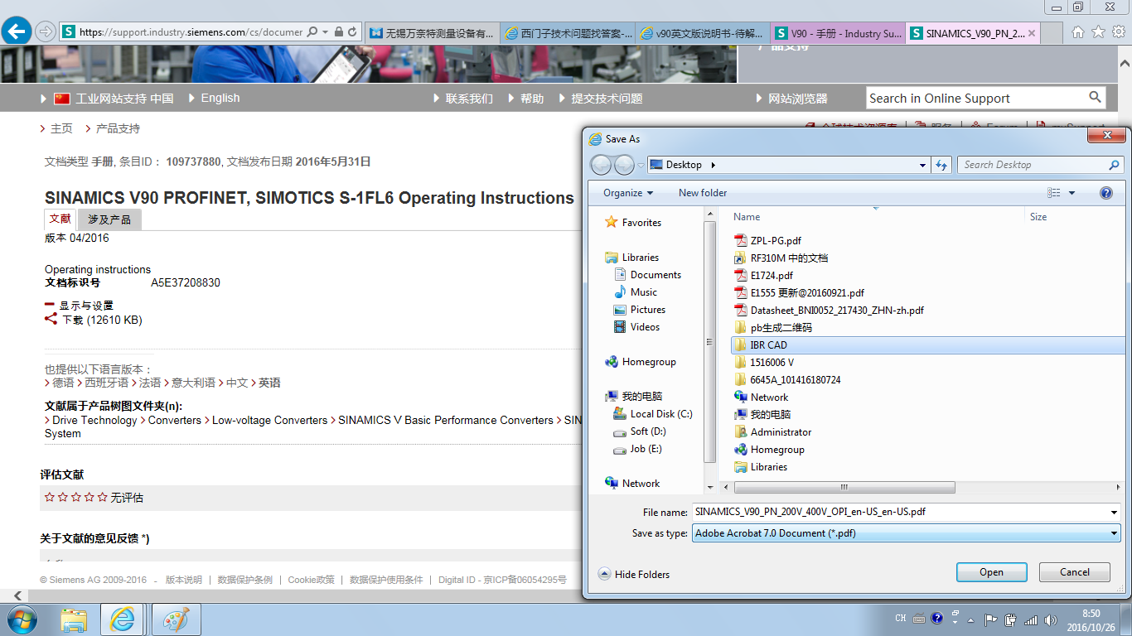The width and height of the screenshot is (1132, 636).
Task: Open the volume control in system tray
Action: (x=1051, y=619)
